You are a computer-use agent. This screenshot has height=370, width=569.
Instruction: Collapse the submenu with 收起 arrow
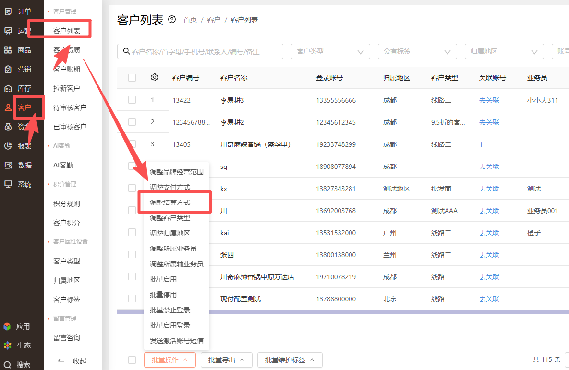click(61, 361)
